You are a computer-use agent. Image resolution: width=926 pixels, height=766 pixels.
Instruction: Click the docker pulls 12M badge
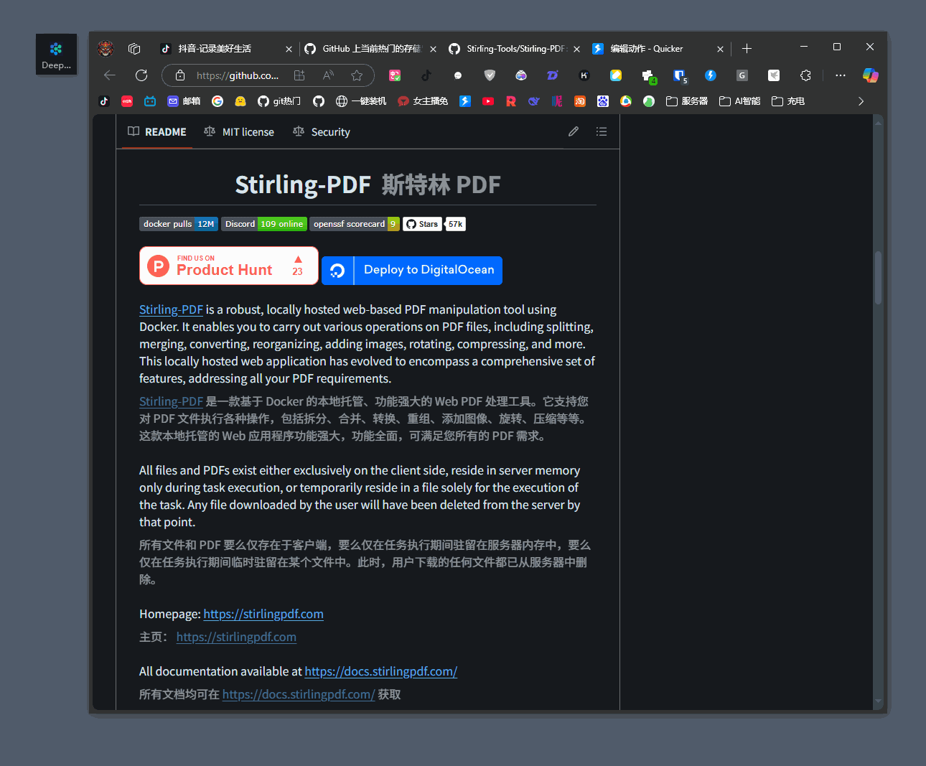(x=179, y=224)
